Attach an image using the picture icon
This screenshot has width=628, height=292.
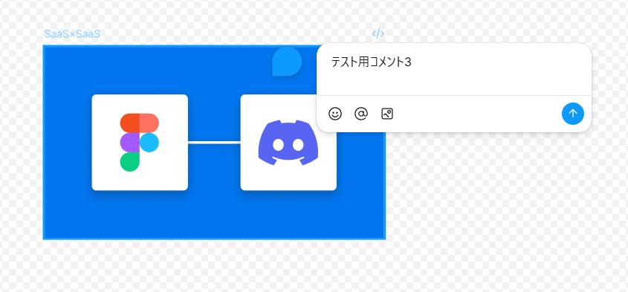click(387, 114)
